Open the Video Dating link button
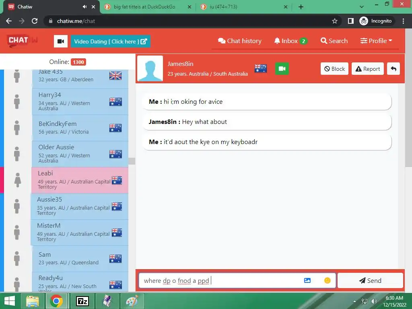Viewport: 412px width, 309px height. click(x=111, y=41)
